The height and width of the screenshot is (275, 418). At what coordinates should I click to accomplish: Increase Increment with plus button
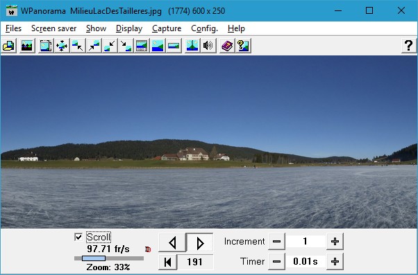pyautogui.click(x=335, y=242)
